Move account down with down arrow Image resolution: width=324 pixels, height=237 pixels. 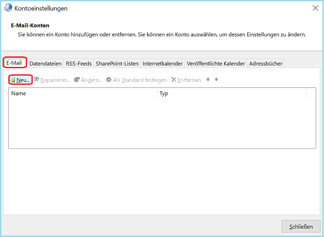point(216,80)
